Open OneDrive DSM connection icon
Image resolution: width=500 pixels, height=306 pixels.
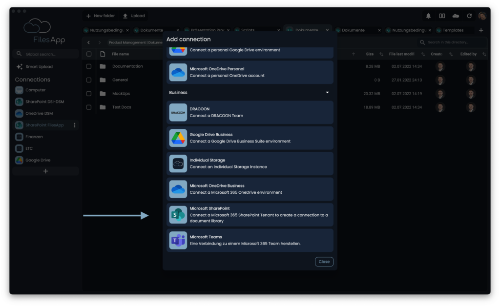point(19,114)
